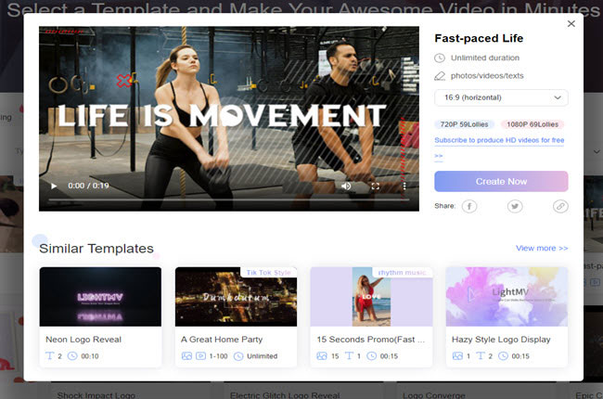Viewport: 603px width, 399px height.
Task: Select the 1080P 69Lollies quality option
Action: coord(532,124)
